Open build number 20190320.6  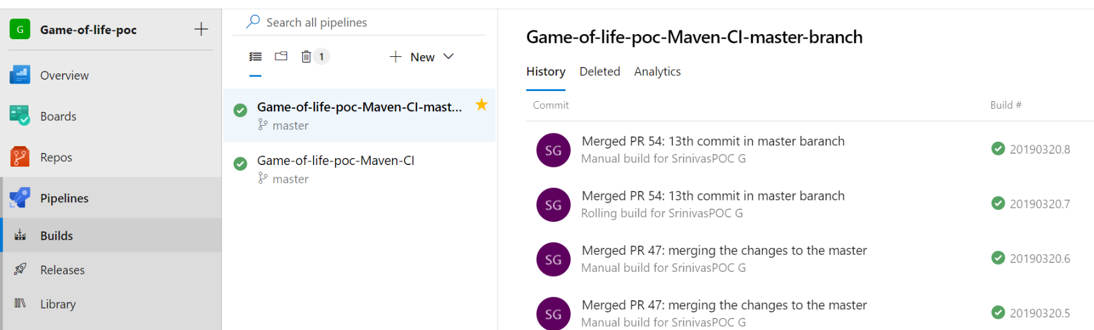click(x=1040, y=258)
